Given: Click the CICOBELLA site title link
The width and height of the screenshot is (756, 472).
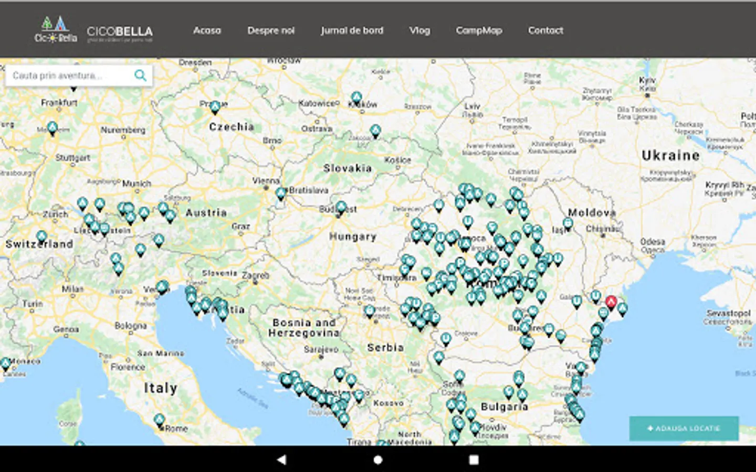Looking at the screenshot, I should tap(120, 34).
